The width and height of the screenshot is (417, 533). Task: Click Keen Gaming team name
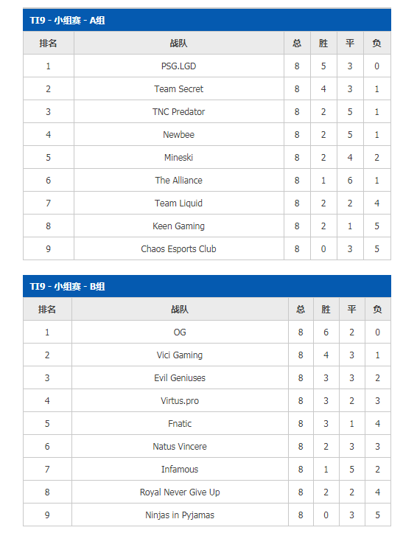[x=178, y=226]
